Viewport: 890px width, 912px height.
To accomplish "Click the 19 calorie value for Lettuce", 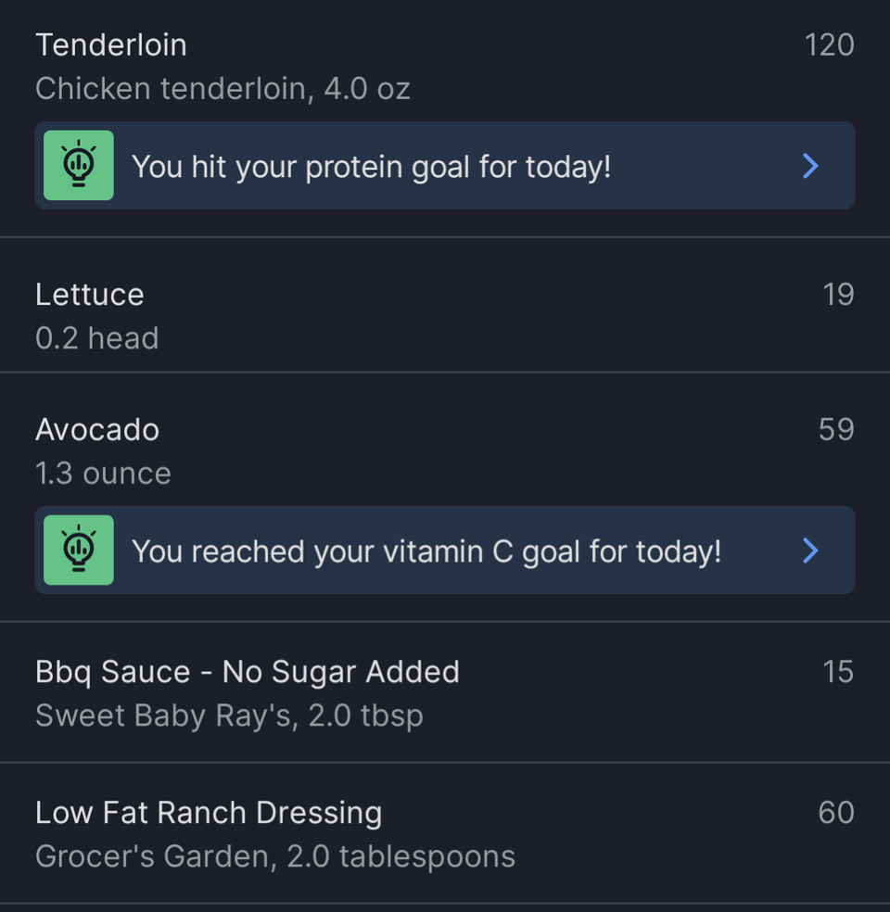I will (838, 295).
